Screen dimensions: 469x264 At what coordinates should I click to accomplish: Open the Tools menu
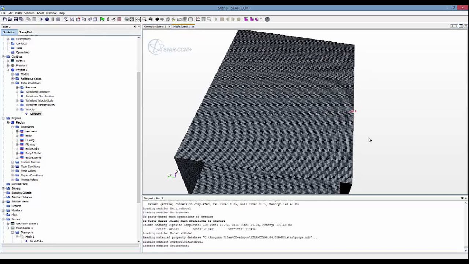tap(40, 13)
